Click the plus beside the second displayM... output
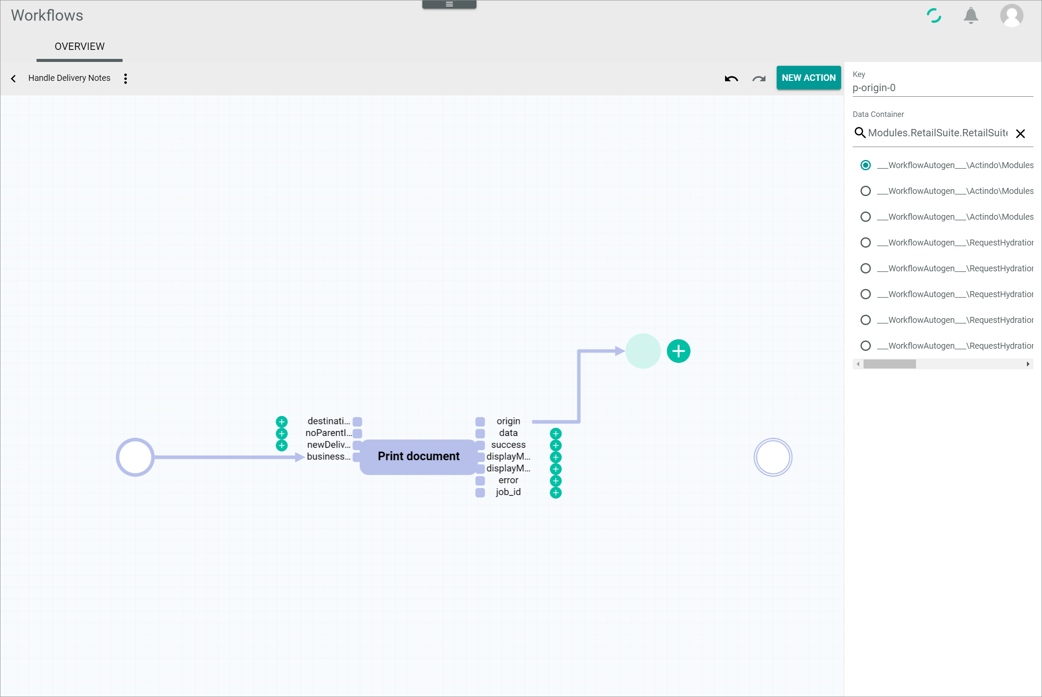The width and height of the screenshot is (1042, 697). (555, 469)
